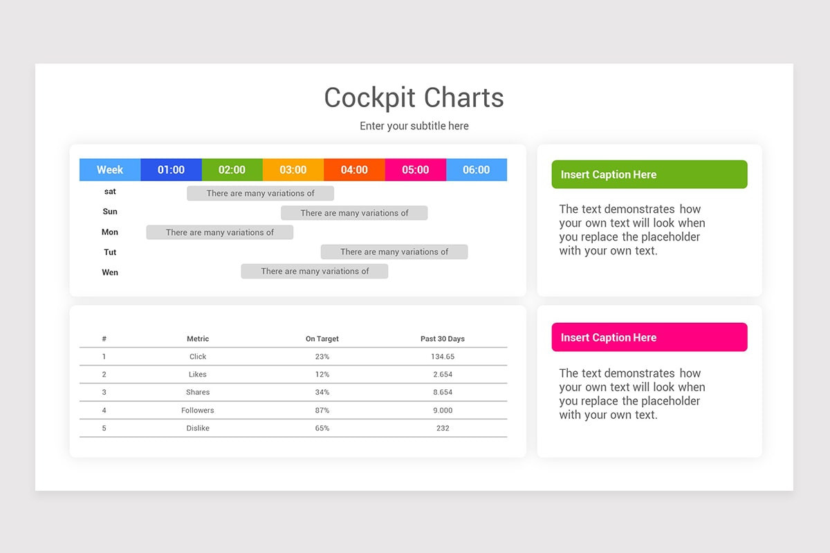Select the Wen row timeline bar
Viewport: 830px width, 553px height.
click(x=314, y=271)
